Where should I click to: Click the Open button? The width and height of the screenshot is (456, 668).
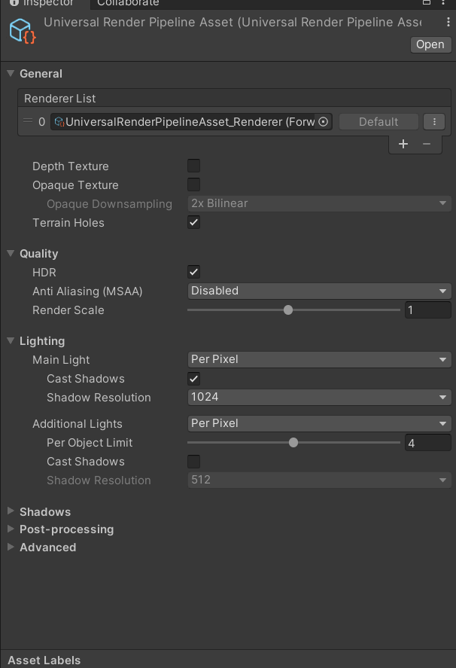(x=430, y=44)
